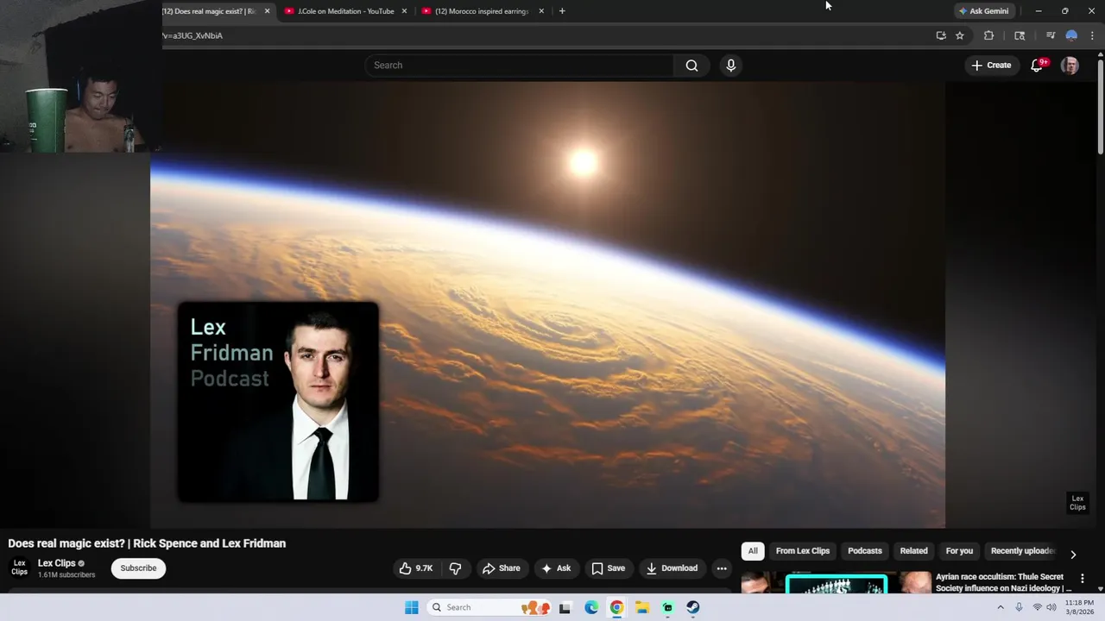
Task: Click the Ask button under video
Action: [x=556, y=568]
